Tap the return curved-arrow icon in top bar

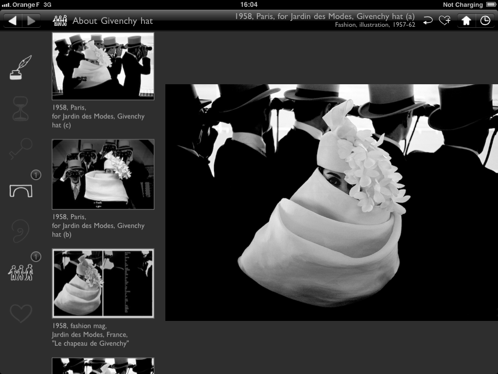428,20
